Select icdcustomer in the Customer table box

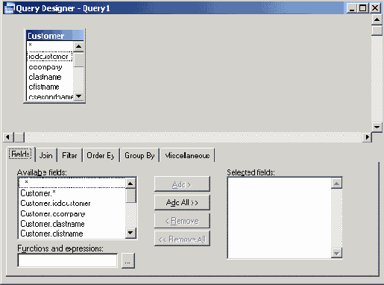50,57
